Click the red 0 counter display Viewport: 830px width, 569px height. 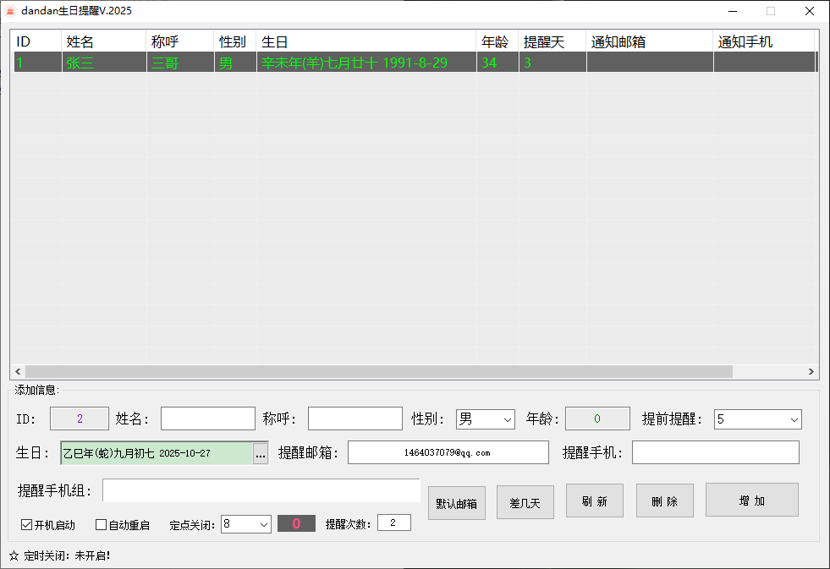pos(296,524)
